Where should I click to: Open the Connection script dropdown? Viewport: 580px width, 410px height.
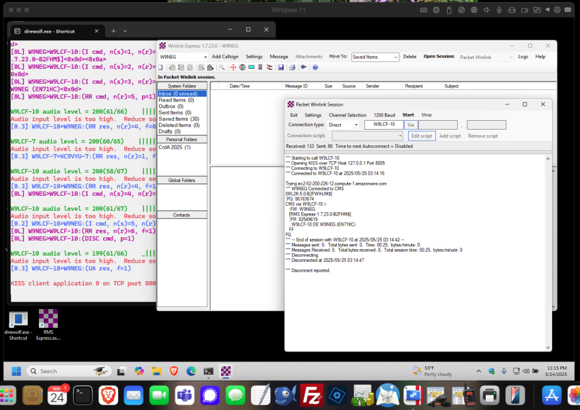coord(400,136)
